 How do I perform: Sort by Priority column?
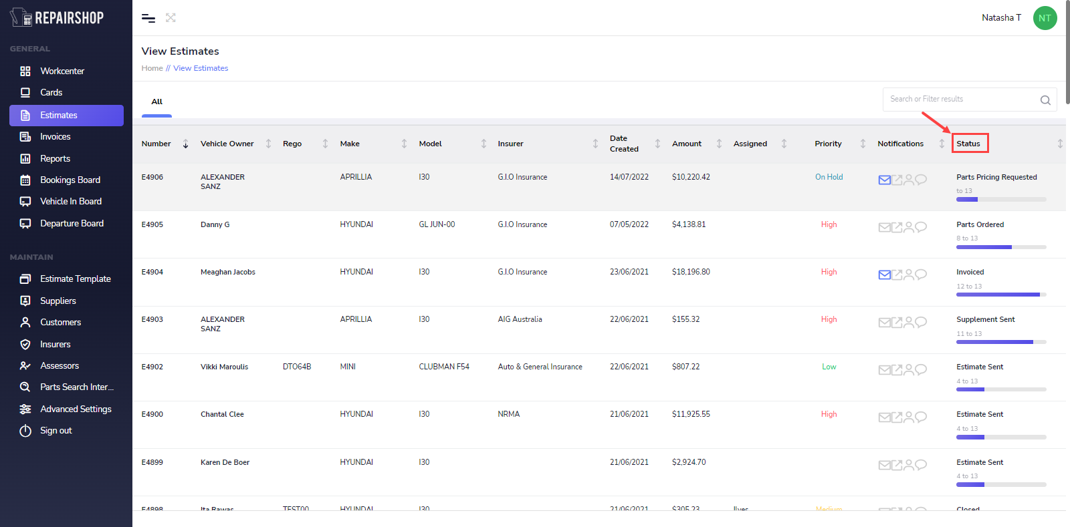(863, 144)
